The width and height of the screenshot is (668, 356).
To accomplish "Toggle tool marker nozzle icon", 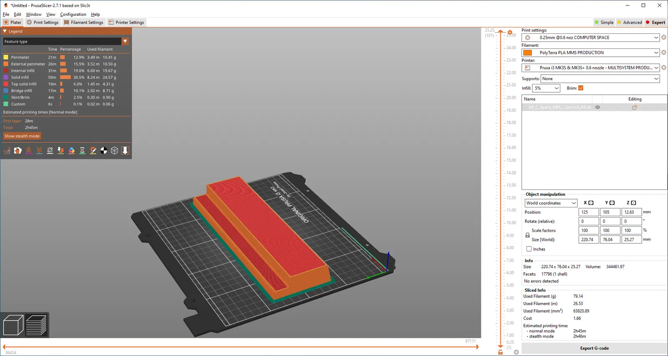I will coord(125,151).
